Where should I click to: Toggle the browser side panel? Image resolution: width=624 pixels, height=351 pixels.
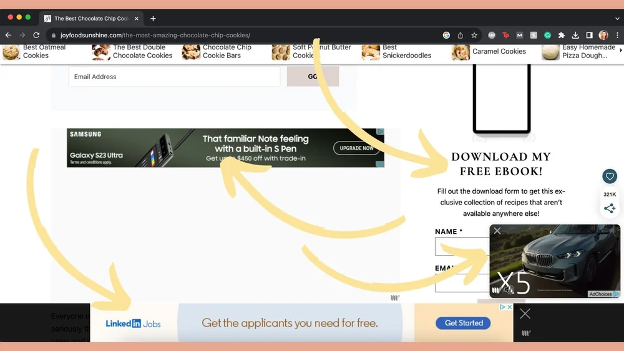coord(590,35)
